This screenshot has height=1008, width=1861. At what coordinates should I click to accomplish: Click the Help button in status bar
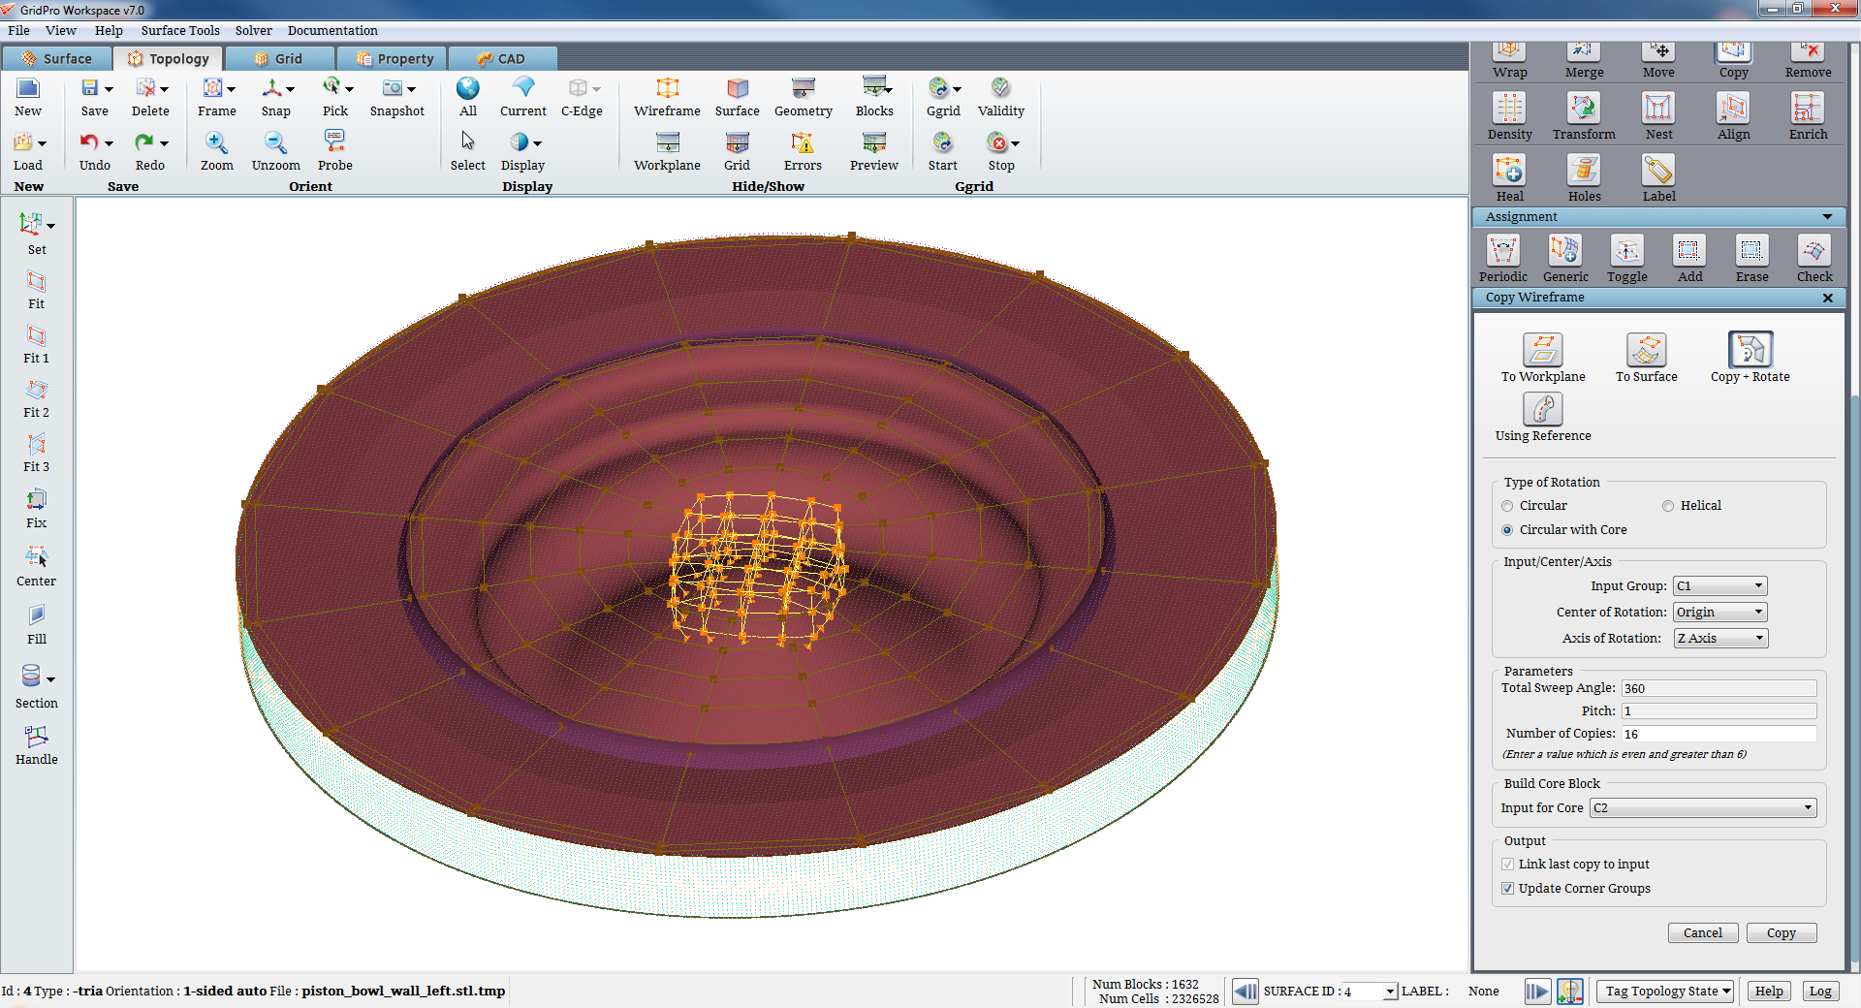[x=1768, y=992]
